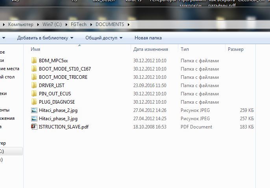Expand the arrow after Win7 (C:) breadcrumb

point(66,25)
